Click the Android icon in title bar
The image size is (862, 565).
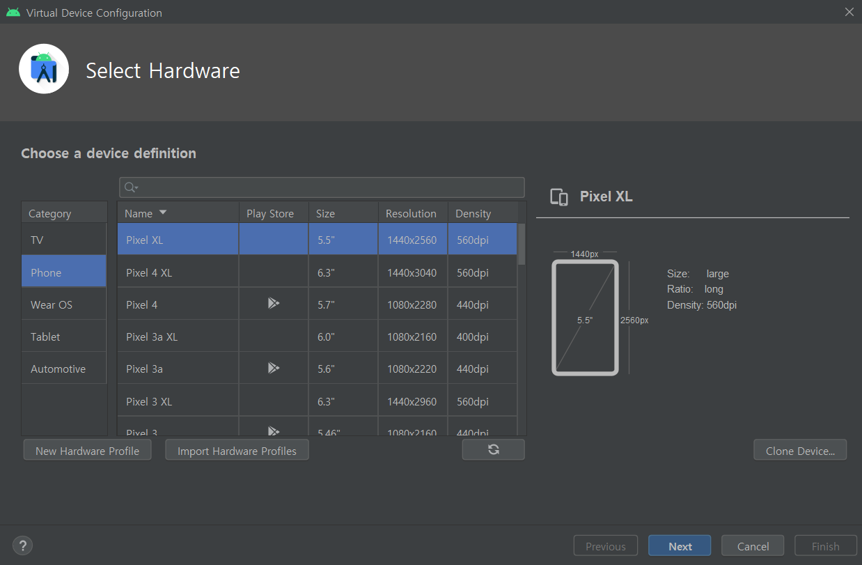pyautogui.click(x=13, y=12)
